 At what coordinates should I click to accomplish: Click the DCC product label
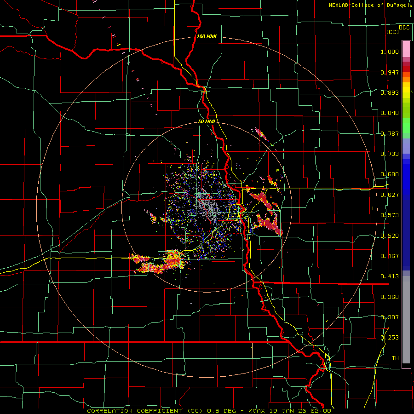(x=404, y=28)
